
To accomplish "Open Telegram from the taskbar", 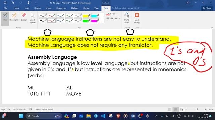I will [96, 116].
